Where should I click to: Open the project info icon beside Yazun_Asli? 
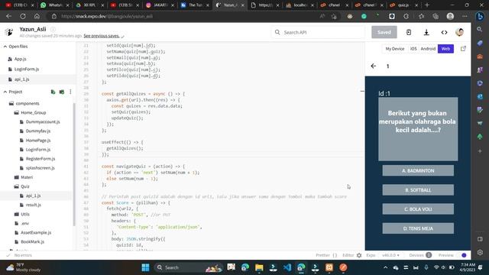click(53, 29)
